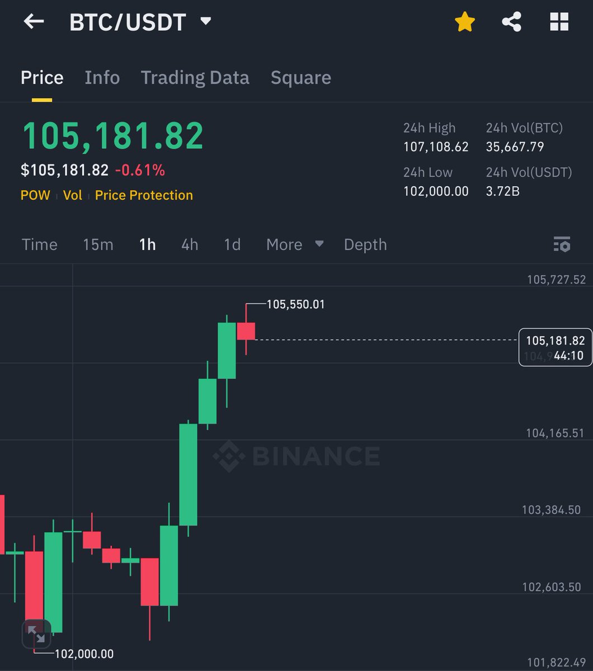Select the 1h chart interval
593x671 pixels.
[x=148, y=244]
